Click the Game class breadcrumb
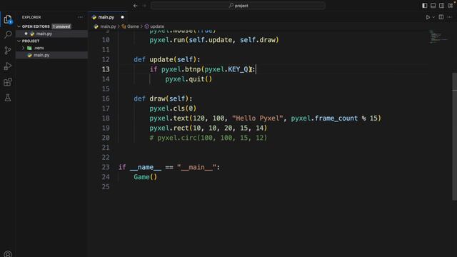 pos(133,26)
